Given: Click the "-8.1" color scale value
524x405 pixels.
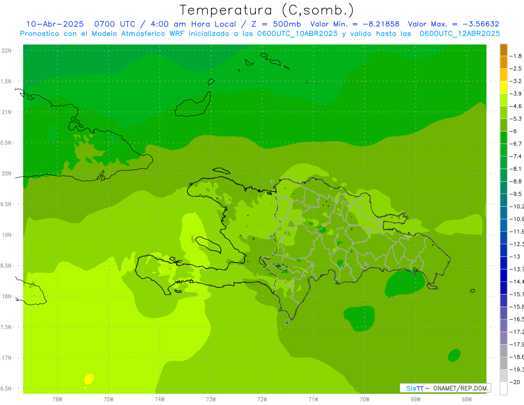Looking at the screenshot, I should point(516,169).
